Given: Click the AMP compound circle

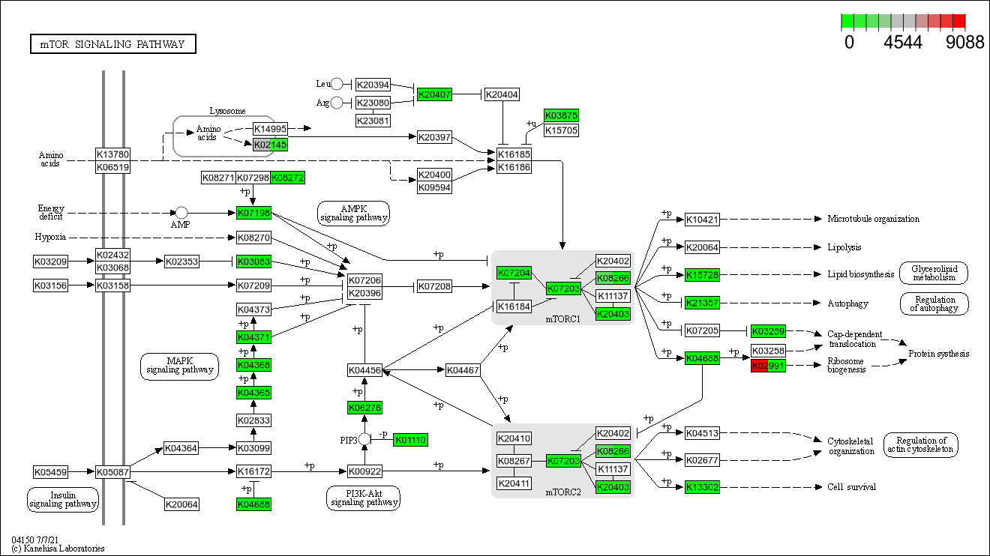Looking at the screenshot, I should (x=181, y=214).
